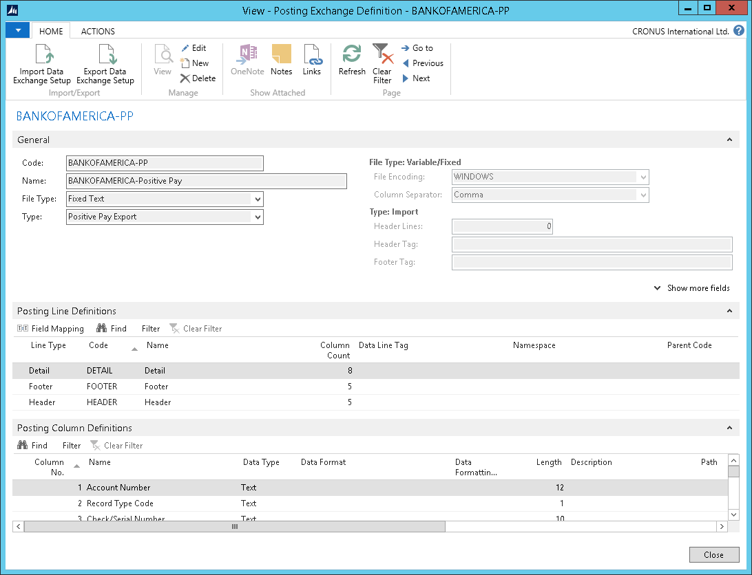Click the Line Type column header
The height and width of the screenshot is (575, 752).
(48, 345)
